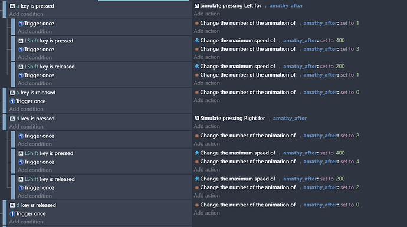Click the keyboard icon beside 'a key is pressed'
This screenshot has height=227, width=407.
(x=12, y=6)
